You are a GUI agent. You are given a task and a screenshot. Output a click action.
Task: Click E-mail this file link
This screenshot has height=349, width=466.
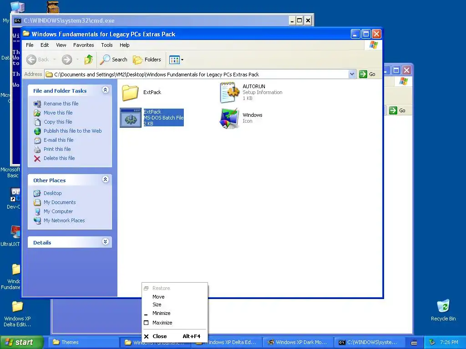click(x=59, y=140)
